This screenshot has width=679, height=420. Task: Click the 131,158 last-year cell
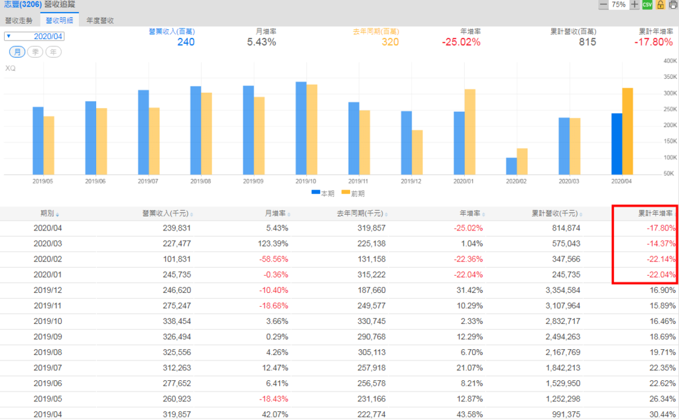tap(371, 259)
